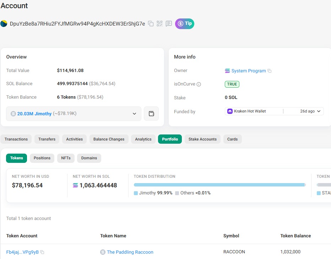Click the Token Name column header
331x259 pixels.
[113, 236]
